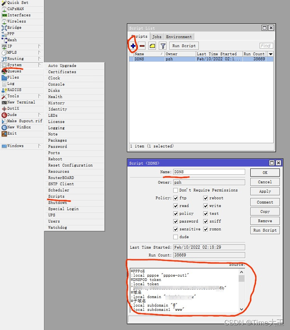The image size is (290, 330).
Task: Click the red minus remove script icon
Action: pos(142,46)
